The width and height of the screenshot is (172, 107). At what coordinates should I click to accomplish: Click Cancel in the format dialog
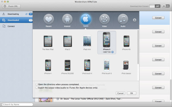[120, 93]
